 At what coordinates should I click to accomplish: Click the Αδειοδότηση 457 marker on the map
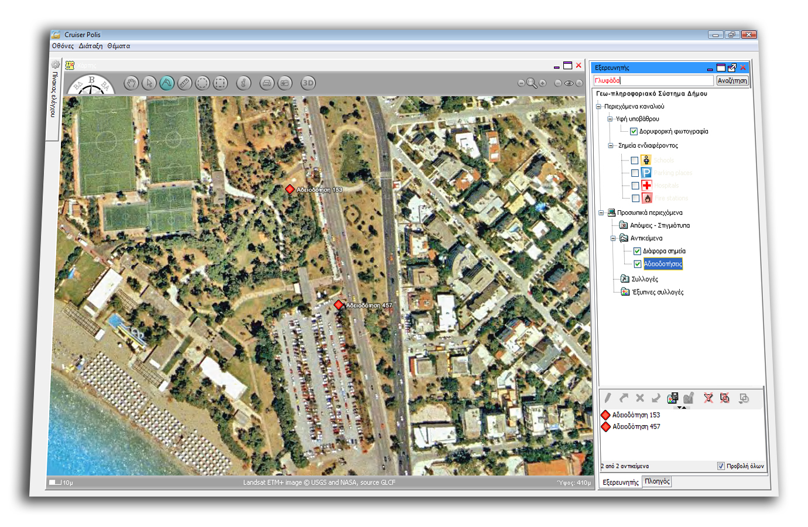click(338, 304)
